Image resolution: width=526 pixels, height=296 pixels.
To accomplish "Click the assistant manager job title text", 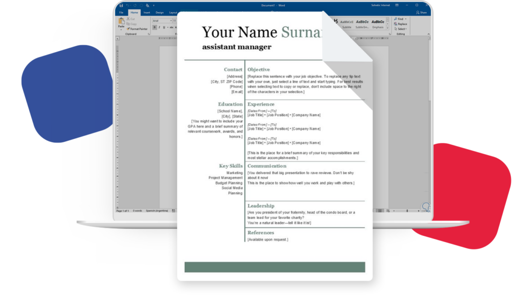I will pos(237,47).
